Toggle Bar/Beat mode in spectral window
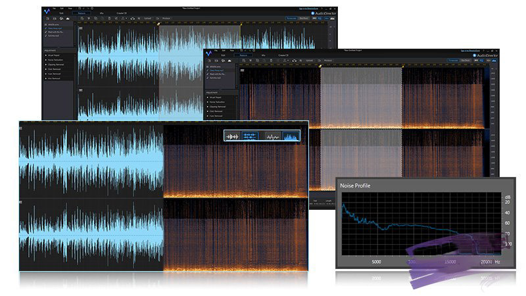526x296 pixels. pos(466,61)
